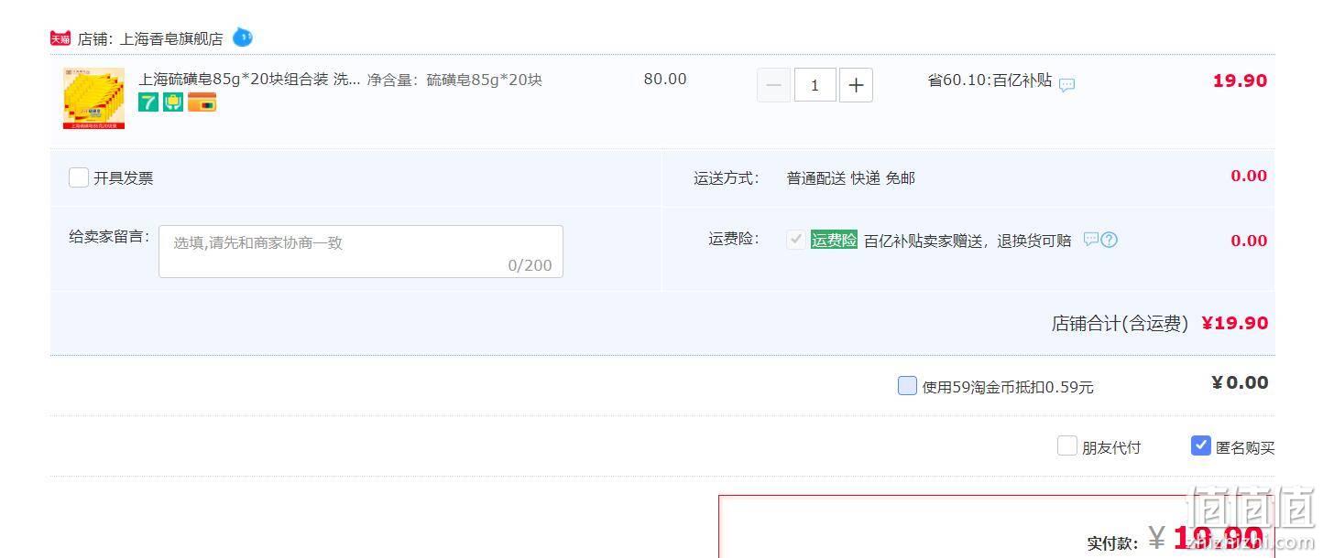1323x558 pixels.
Task: Enable 使用59淘金币抵扣0.59元 checkbox
Action: [907, 386]
